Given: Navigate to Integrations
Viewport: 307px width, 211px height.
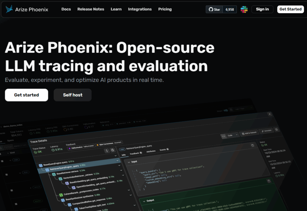Looking at the screenshot, I should click(140, 9).
